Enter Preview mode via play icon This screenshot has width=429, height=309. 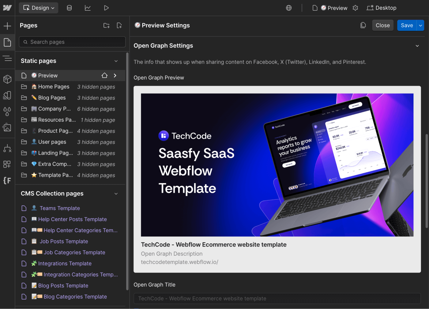click(106, 8)
